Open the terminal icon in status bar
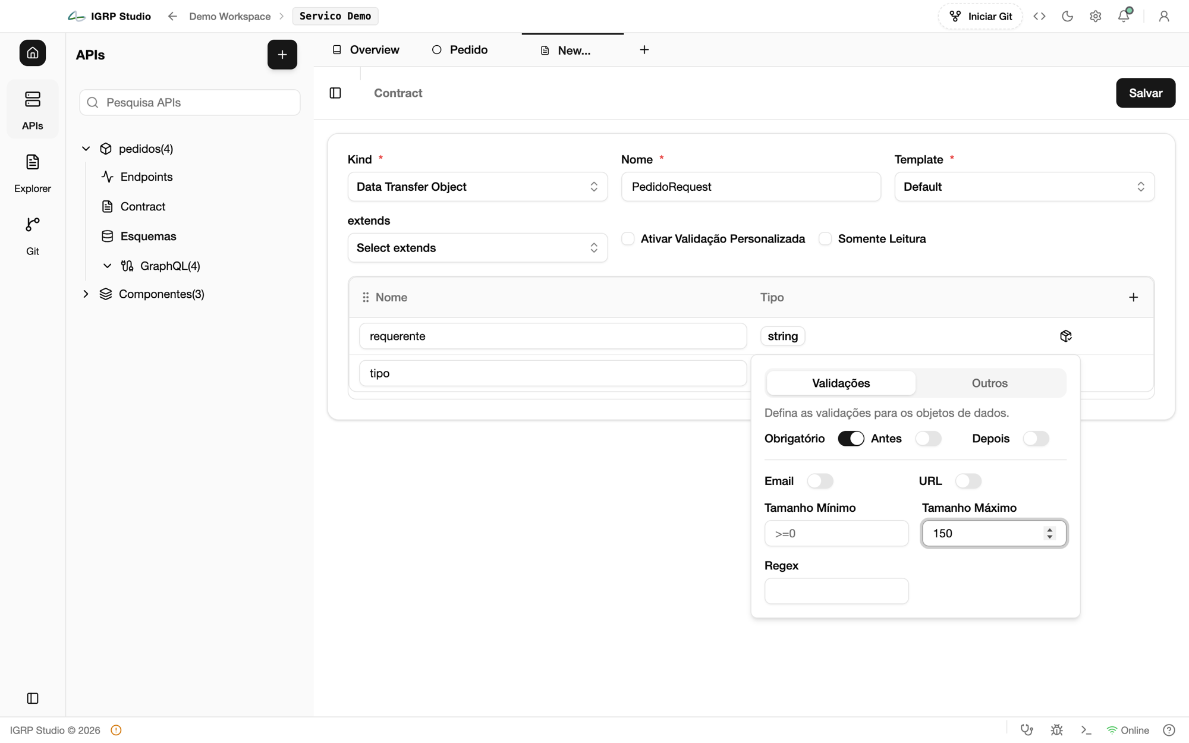The width and height of the screenshot is (1189, 743). coord(1086,730)
